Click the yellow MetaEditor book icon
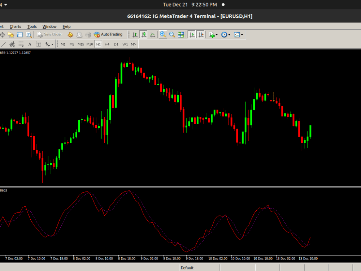The width and height of the screenshot is (361, 271). (70, 35)
